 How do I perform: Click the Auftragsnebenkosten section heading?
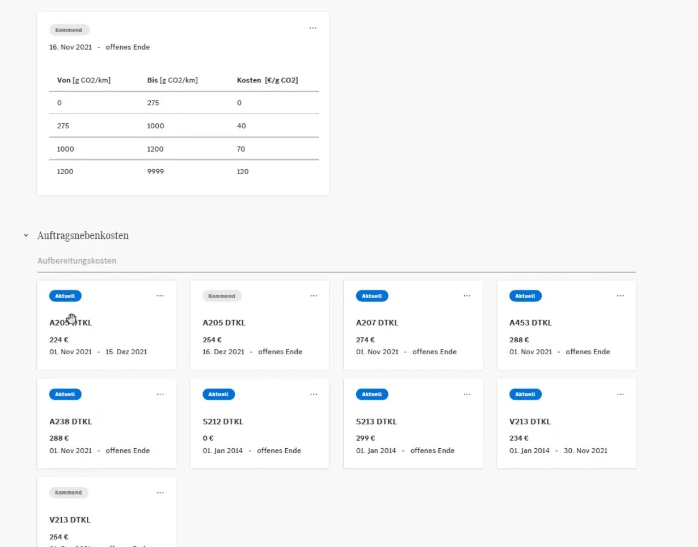83,236
